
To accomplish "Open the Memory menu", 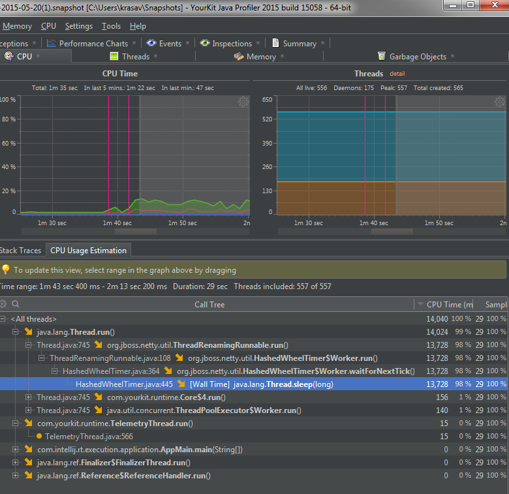I will pyautogui.click(x=17, y=26).
